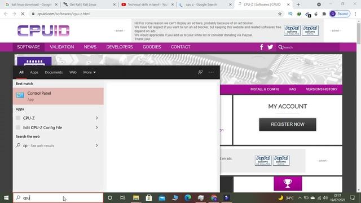Open search feedback icon in search panel
This screenshot has height=203, width=361.
(x=200, y=72)
